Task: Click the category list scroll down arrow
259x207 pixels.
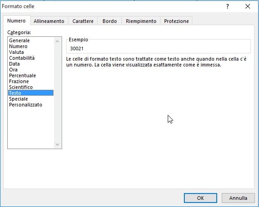Action: click(57, 144)
